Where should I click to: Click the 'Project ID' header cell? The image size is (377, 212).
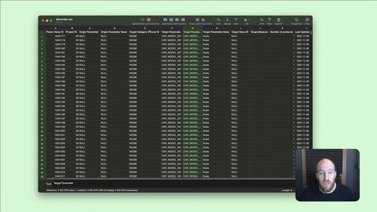point(71,32)
